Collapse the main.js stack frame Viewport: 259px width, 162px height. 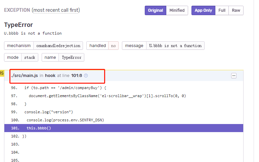[x=234, y=76]
